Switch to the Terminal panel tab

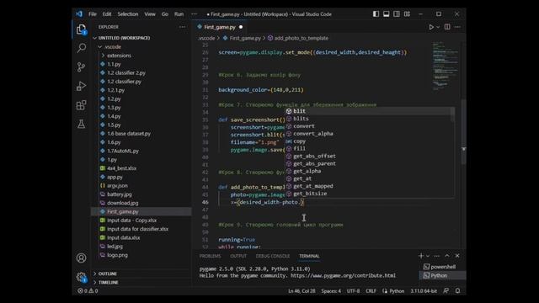tap(309, 256)
